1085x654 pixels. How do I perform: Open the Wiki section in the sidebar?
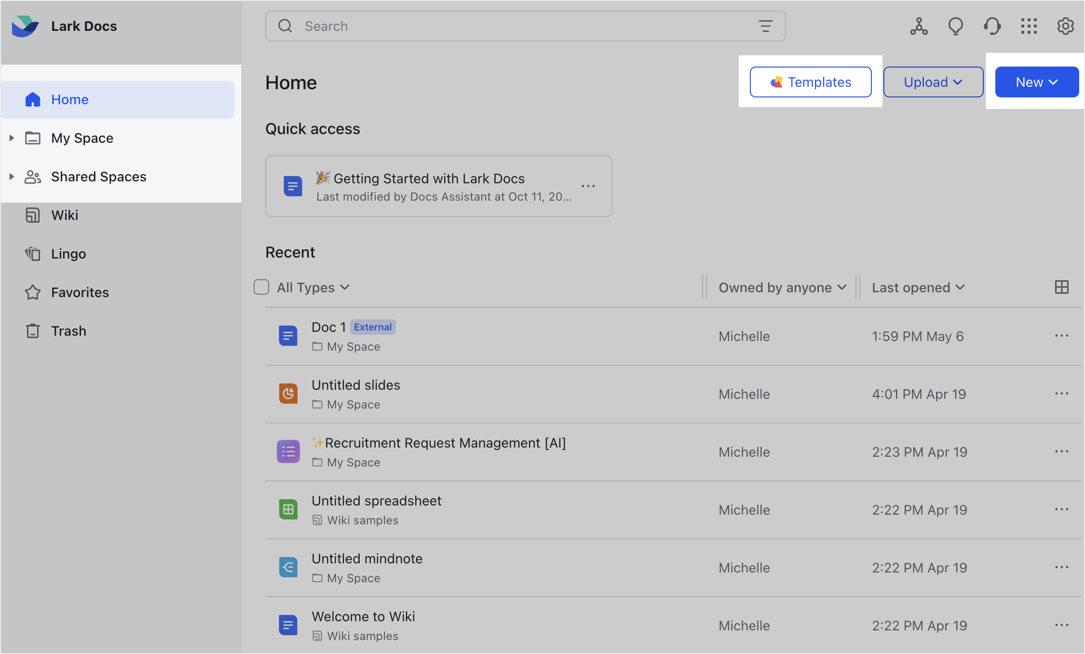click(65, 215)
